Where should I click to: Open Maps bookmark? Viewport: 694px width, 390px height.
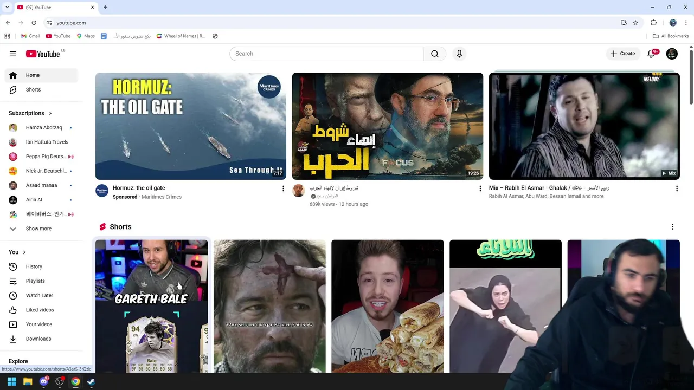pyautogui.click(x=86, y=36)
